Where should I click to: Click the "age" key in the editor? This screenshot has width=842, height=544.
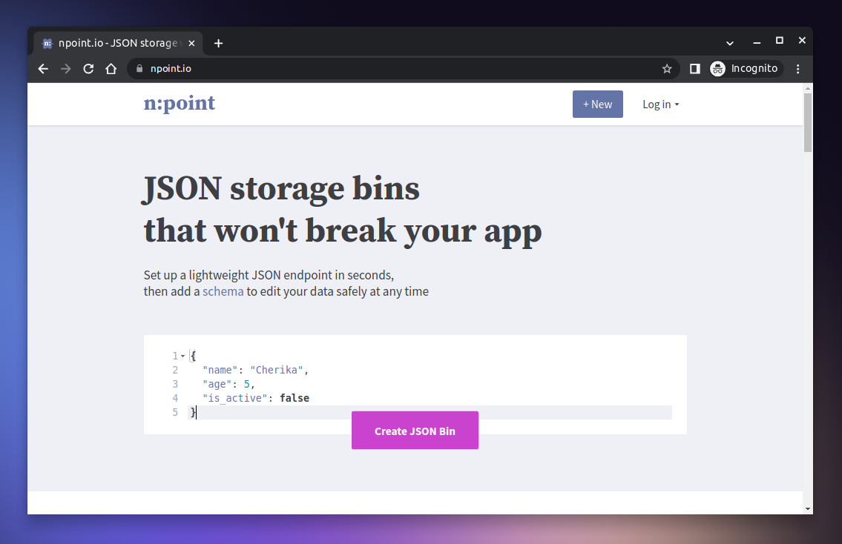217,384
